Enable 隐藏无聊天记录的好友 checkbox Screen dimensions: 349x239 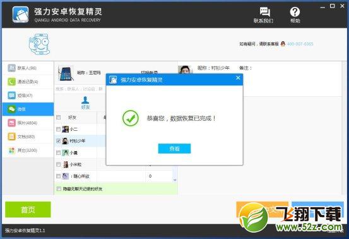click(59, 189)
